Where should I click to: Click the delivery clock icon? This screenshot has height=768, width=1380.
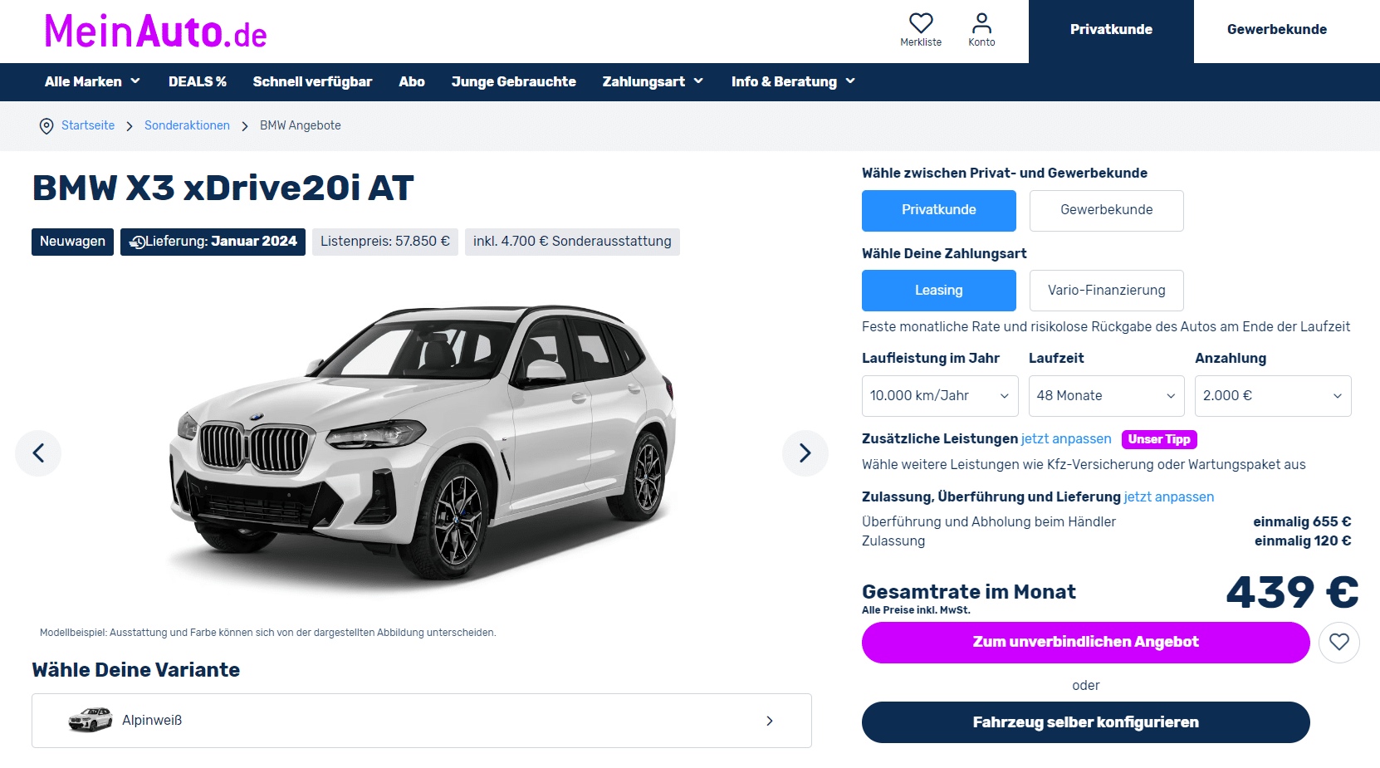138,242
